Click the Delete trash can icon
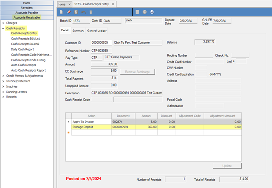This screenshot has height=188, width=272. click(x=91, y=12)
